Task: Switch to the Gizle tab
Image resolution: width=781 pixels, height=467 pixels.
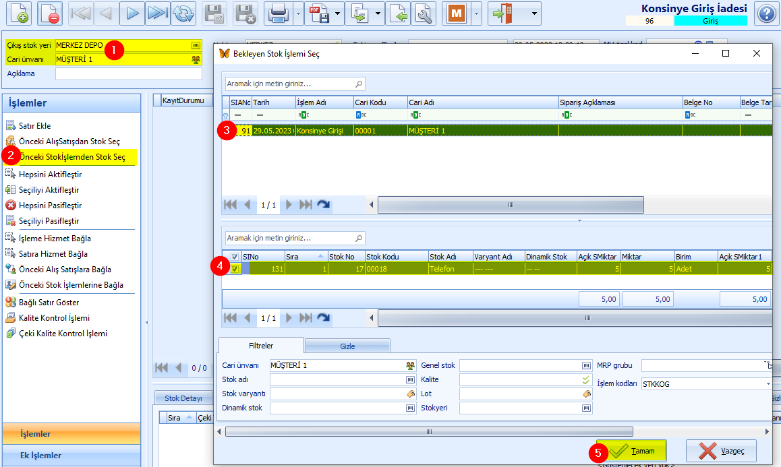Action: [x=347, y=346]
